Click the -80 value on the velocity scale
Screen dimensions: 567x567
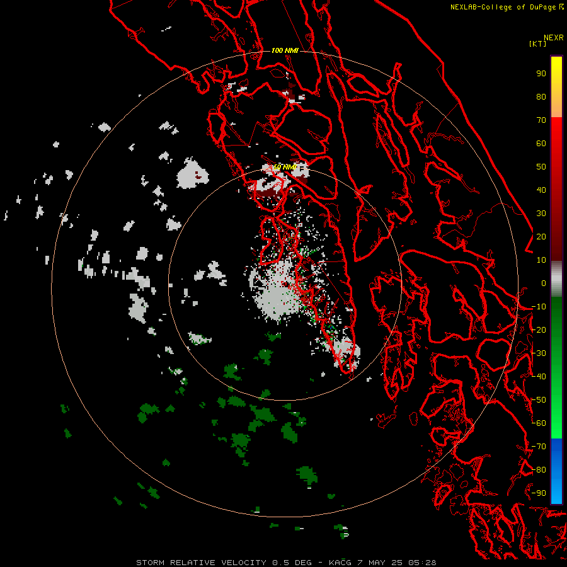pos(539,470)
